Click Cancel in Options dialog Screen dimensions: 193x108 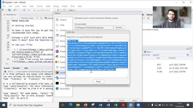tap(122, 100)
